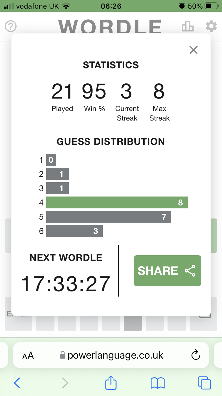Tap the powerlanguage.co.uk address field

pyautogui.click(x=111, y=355)
